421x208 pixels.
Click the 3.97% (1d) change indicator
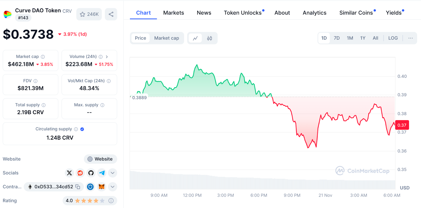[x=73, y=34]
